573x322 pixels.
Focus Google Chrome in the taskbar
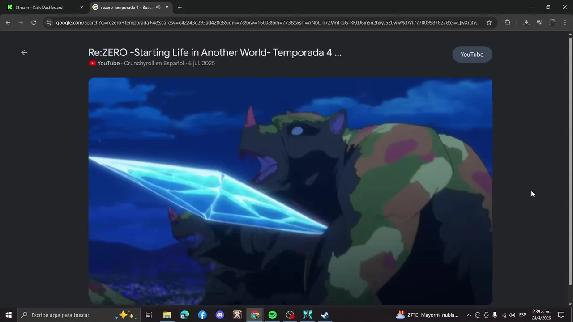[x=255, y=315]
